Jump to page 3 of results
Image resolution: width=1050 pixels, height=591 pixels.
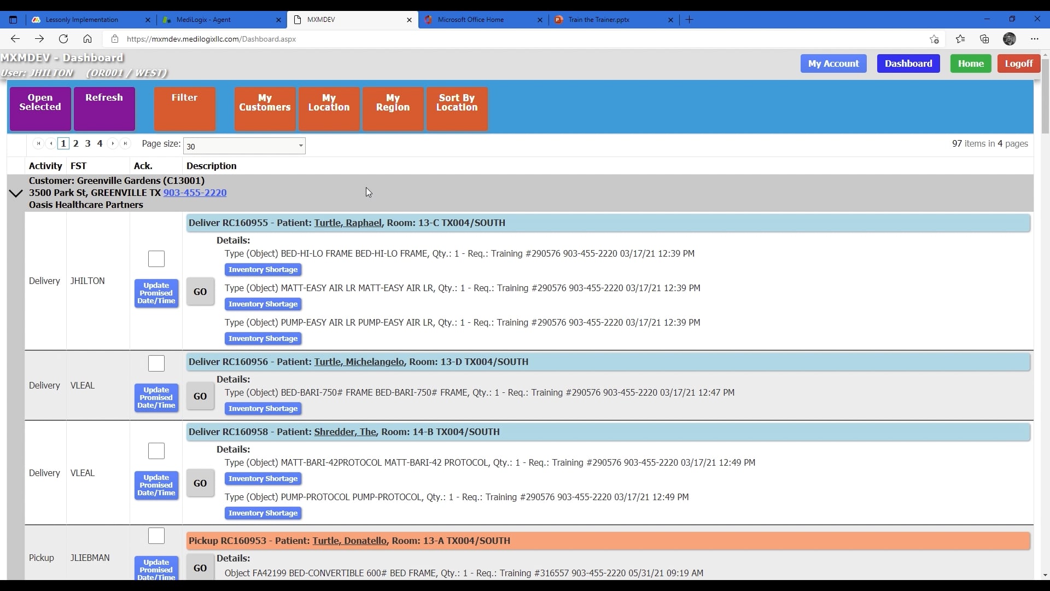coord(87,143)
